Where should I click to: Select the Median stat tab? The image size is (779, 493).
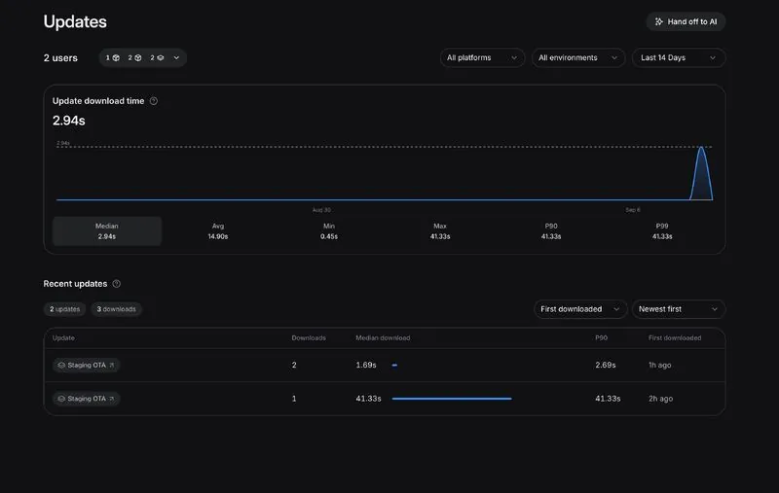(107, 231)
